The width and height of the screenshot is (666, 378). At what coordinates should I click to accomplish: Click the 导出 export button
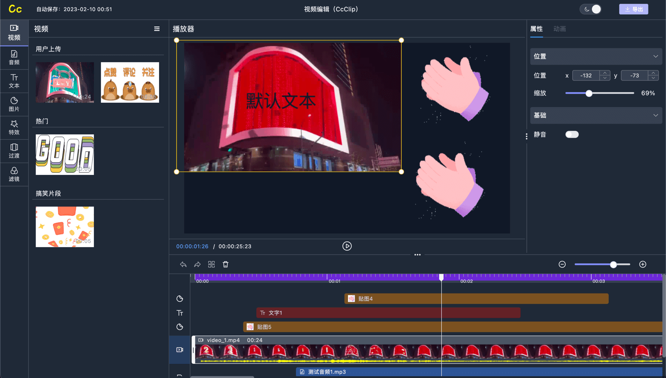[633, 9]
